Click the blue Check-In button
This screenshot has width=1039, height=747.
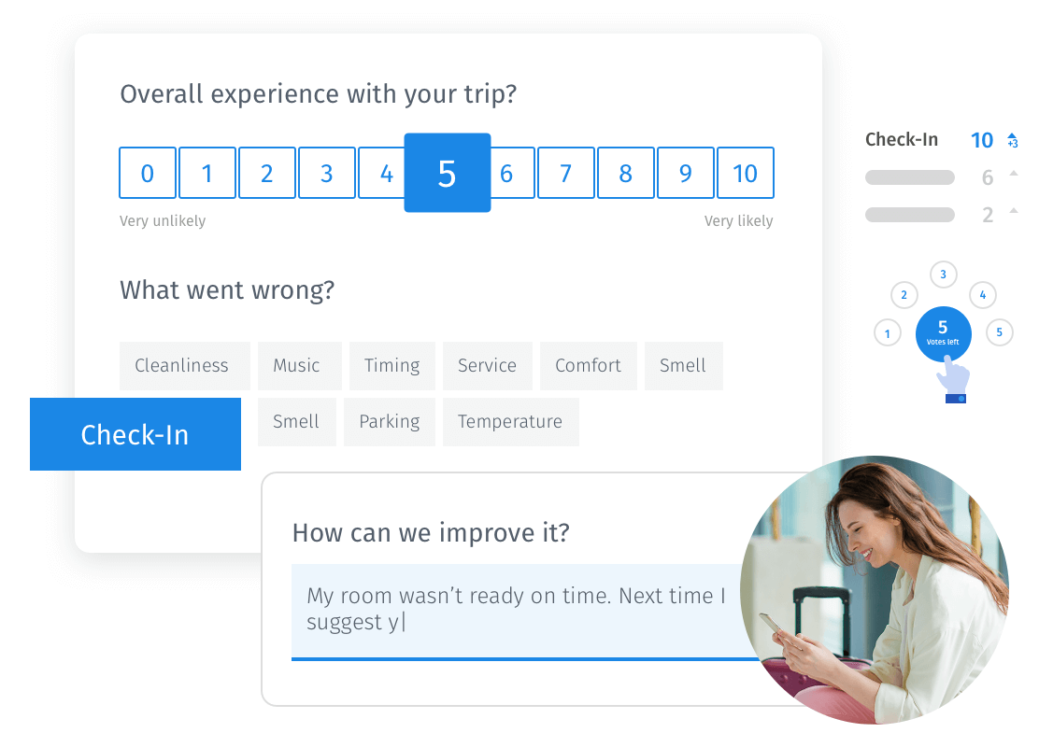pyautogui.click(x=135, y=434)
